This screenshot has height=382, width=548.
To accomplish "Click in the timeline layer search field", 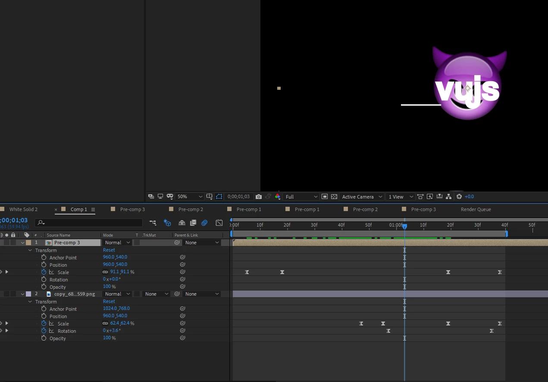I will coord(88,223).
